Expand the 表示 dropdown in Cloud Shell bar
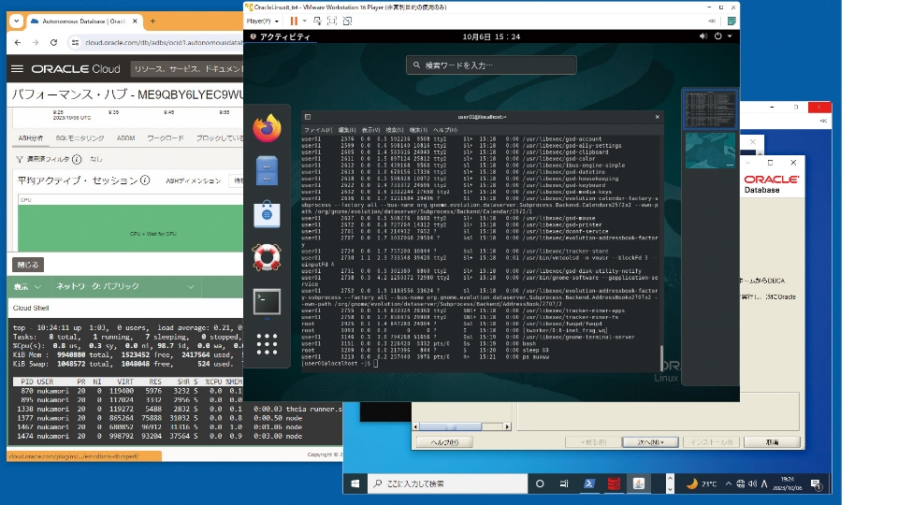 (27, 286)
